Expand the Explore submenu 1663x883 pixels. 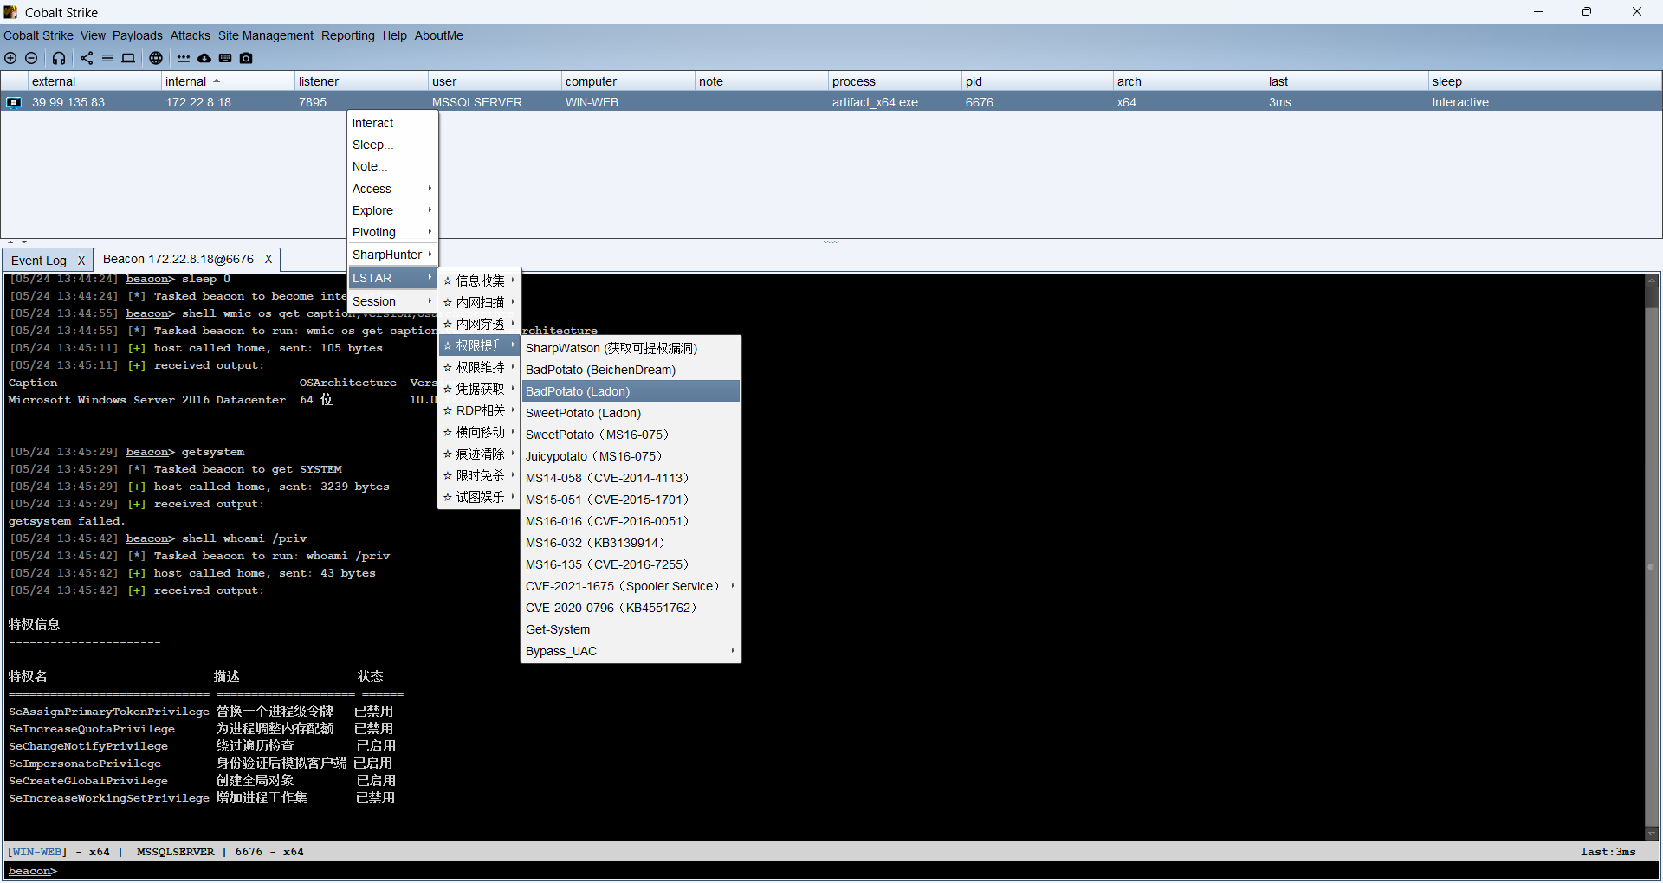[392, 210]
